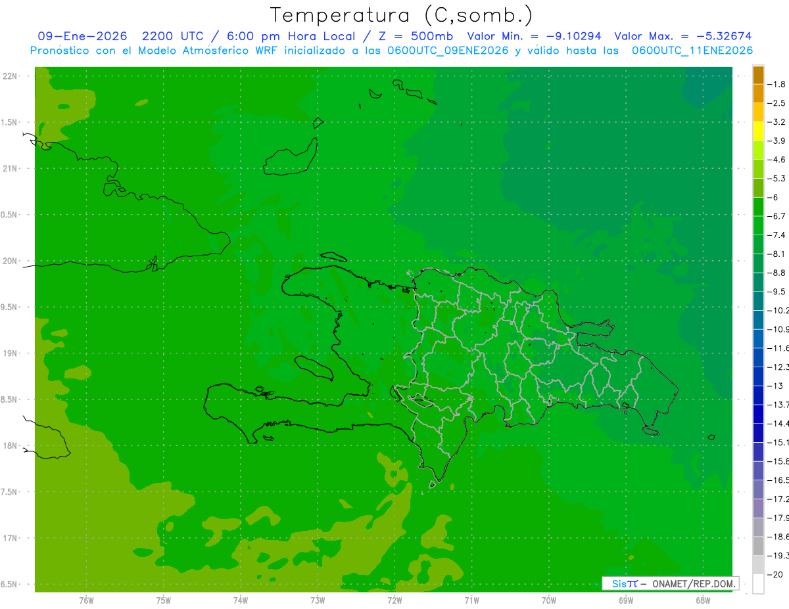Click the "-2.5" color bar value
The width and height of the screenshot is (789, 609).
click(x=777, y=103)
